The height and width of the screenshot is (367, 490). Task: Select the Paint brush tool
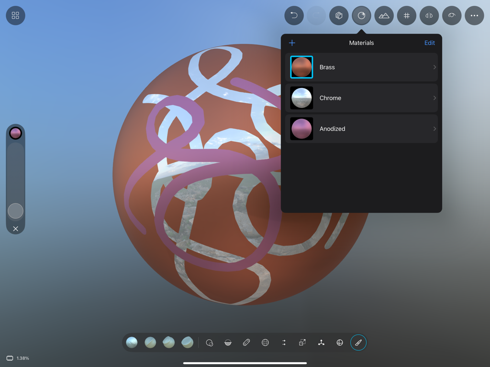click(x=358, y=342)
